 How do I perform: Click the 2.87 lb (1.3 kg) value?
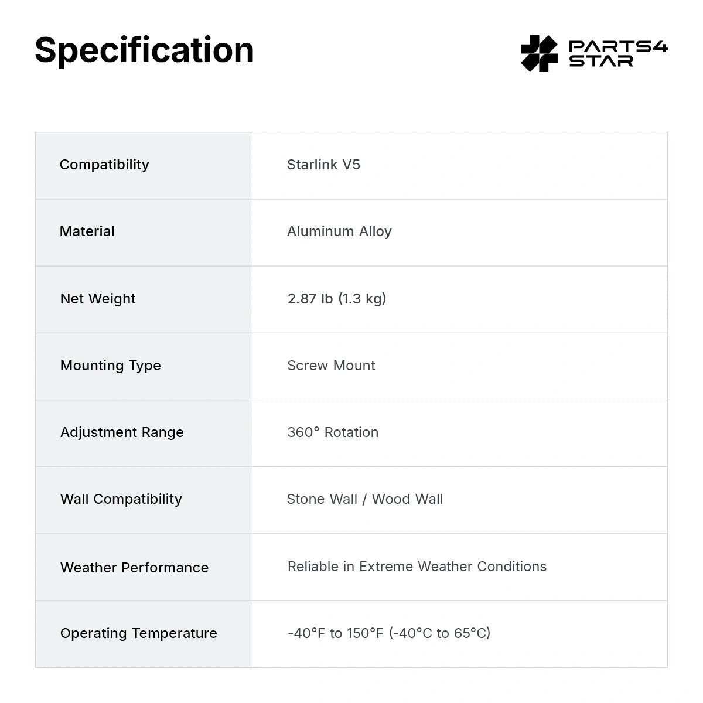[337, 299]
